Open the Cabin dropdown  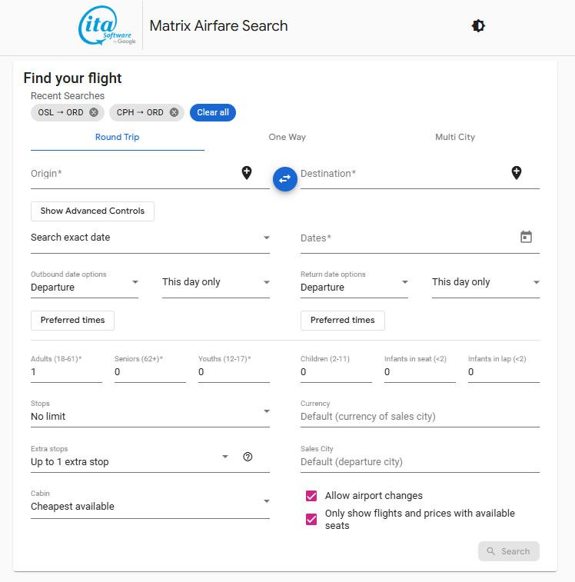150,503
